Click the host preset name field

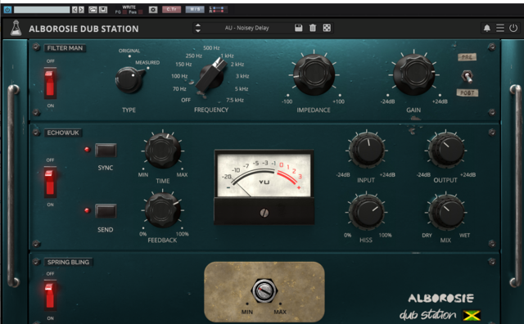tap(42, 10)
